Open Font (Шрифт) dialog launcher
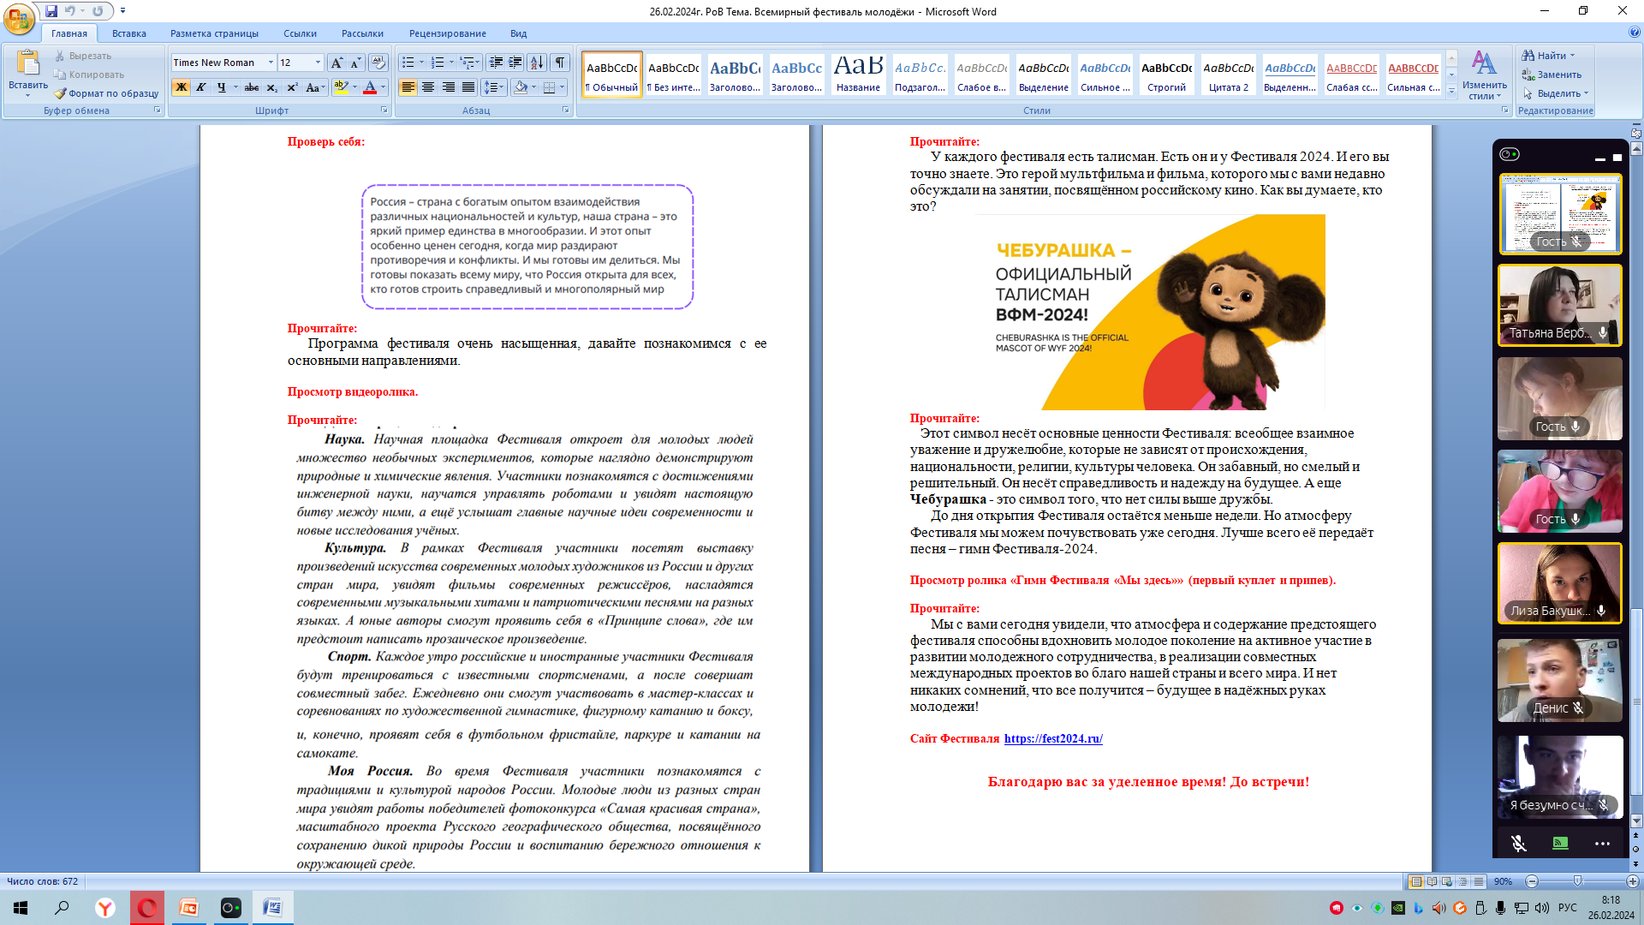Viewport: 1644px width, 925px height. pos(384,110)
